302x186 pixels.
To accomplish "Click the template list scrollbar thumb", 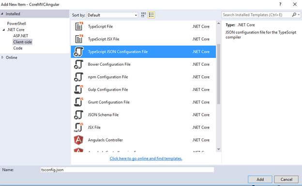I will coord(219,74).
